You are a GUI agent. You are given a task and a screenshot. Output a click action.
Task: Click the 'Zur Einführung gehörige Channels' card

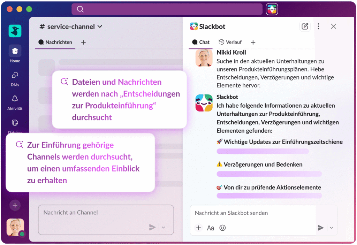click(81, 162)
